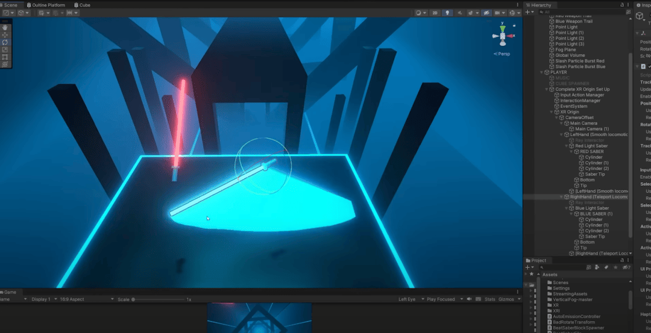This screenshot has height=333, width=651.
Task: Select the Move tool in Scene toolbar
Action: (x=5, y=35)
